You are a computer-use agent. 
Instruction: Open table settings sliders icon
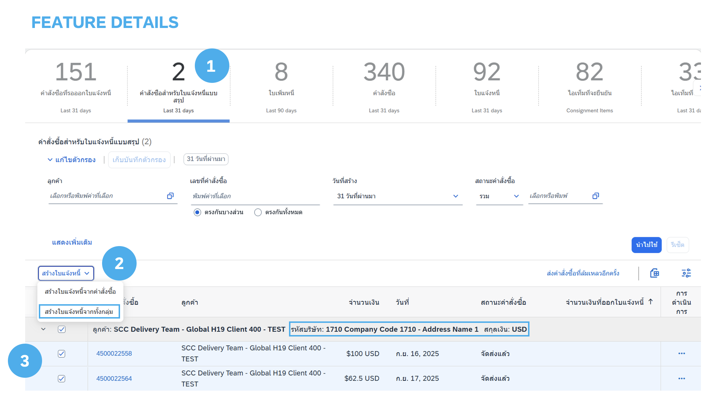point(686,273)
